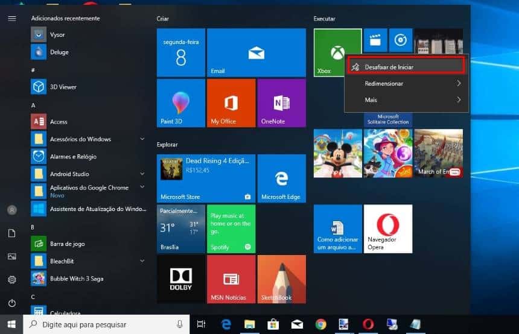Open Assistente de Atualização do Windows

click(89, 209)
